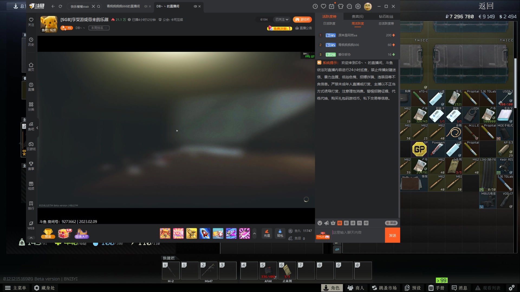Click the orange 发送 send button
This screenshot has height=292, width=520.
point(392,235)
